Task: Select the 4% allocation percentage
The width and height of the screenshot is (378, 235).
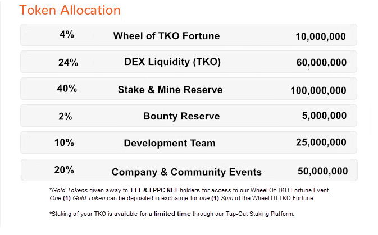Action: coord(66,35)
